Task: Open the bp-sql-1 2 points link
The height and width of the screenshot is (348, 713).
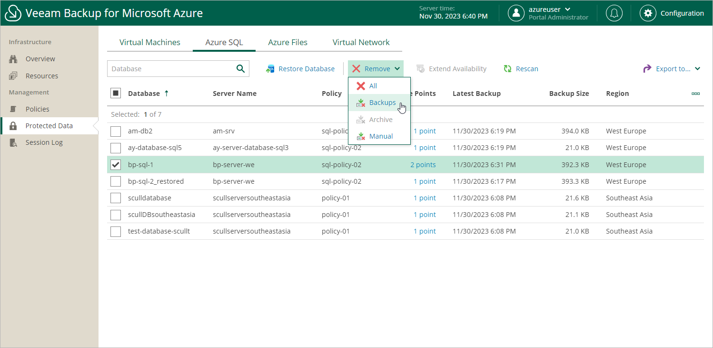Action: [423, 165]
